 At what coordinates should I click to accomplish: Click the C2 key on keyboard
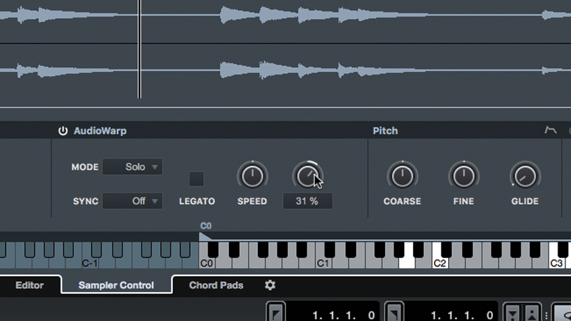tap(439, 263)
